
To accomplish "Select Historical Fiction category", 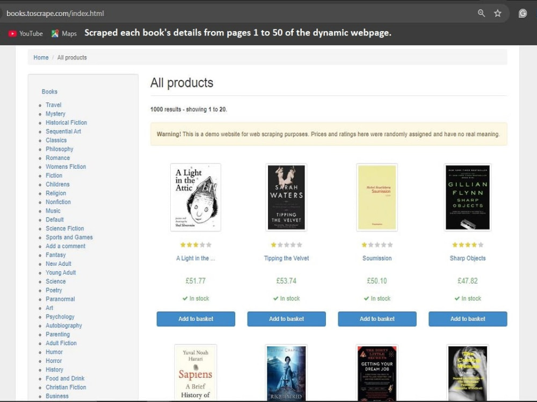I will (67, 122).
